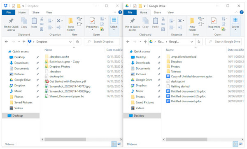Switch to details view in Google Drive window
This screenshot has width=247, height=149.
point(235,144)
